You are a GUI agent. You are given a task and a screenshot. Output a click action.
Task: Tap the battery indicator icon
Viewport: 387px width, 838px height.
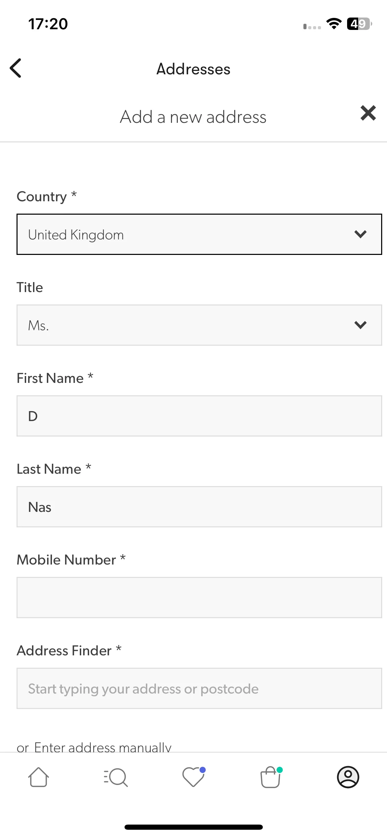(x=359, y=24)
